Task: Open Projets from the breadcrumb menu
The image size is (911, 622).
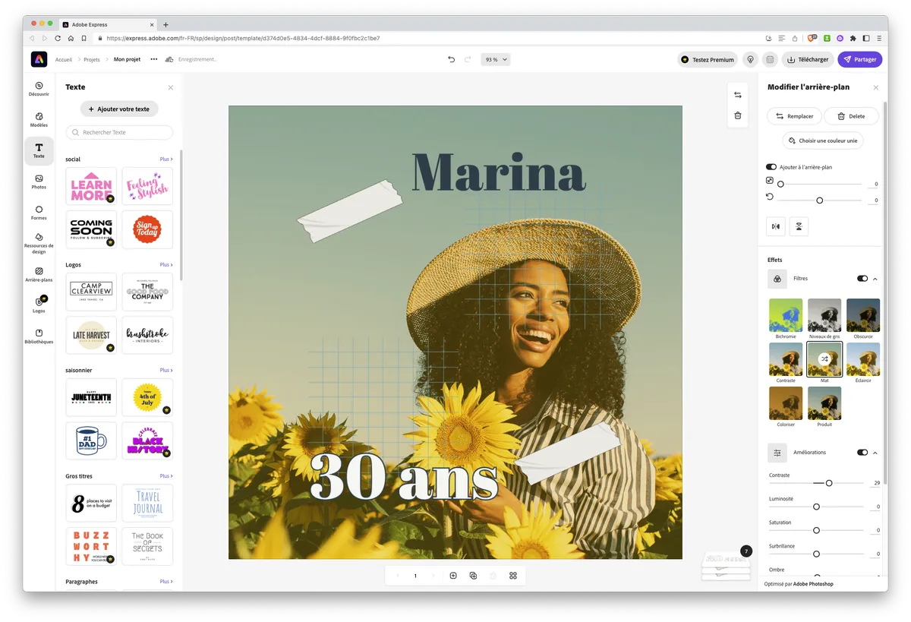Action: pos(91,58)
